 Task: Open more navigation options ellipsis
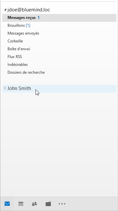[62, 204]
